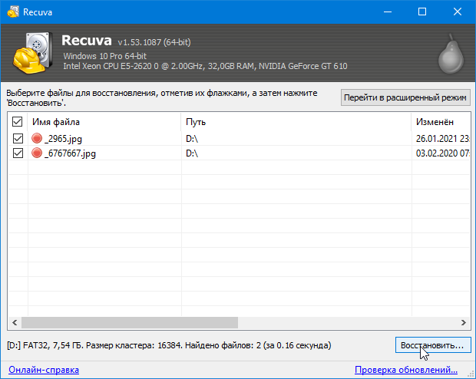Click the horizontal scrollbar left arrow
Screen dimensions: 476x379
[x=15, y=322]
